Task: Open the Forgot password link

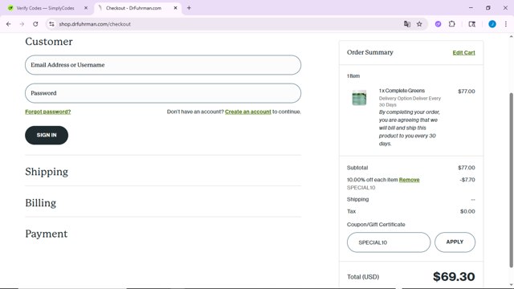Action: (x=48, y=112)
